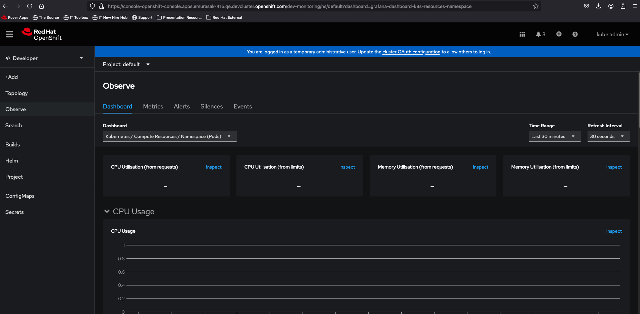Bookmark this page with star icon
Screen dimensions: 640x314
pyautogui.click(x=535, y=6)
